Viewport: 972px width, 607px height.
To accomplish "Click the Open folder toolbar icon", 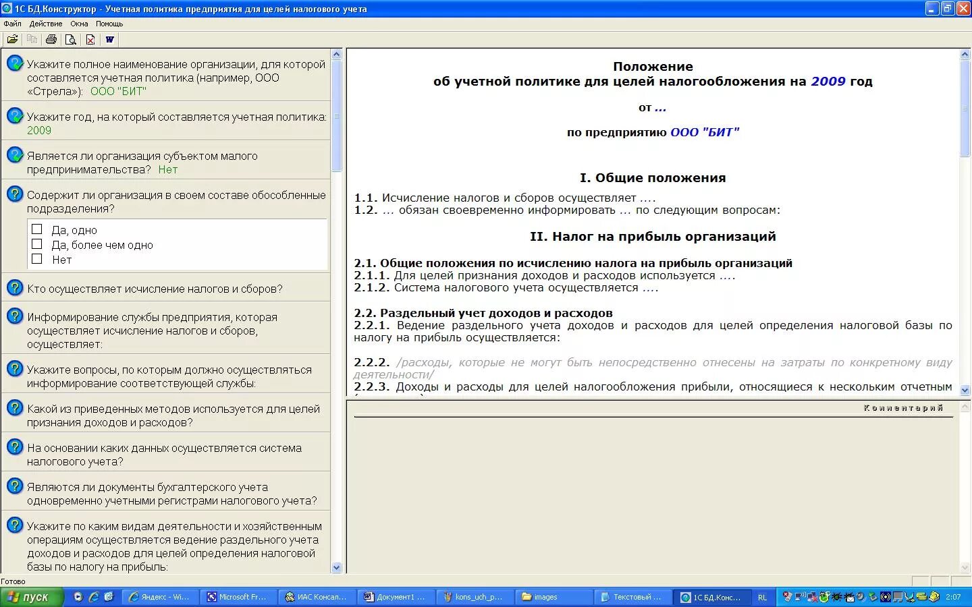I will (x=12, y=39).
